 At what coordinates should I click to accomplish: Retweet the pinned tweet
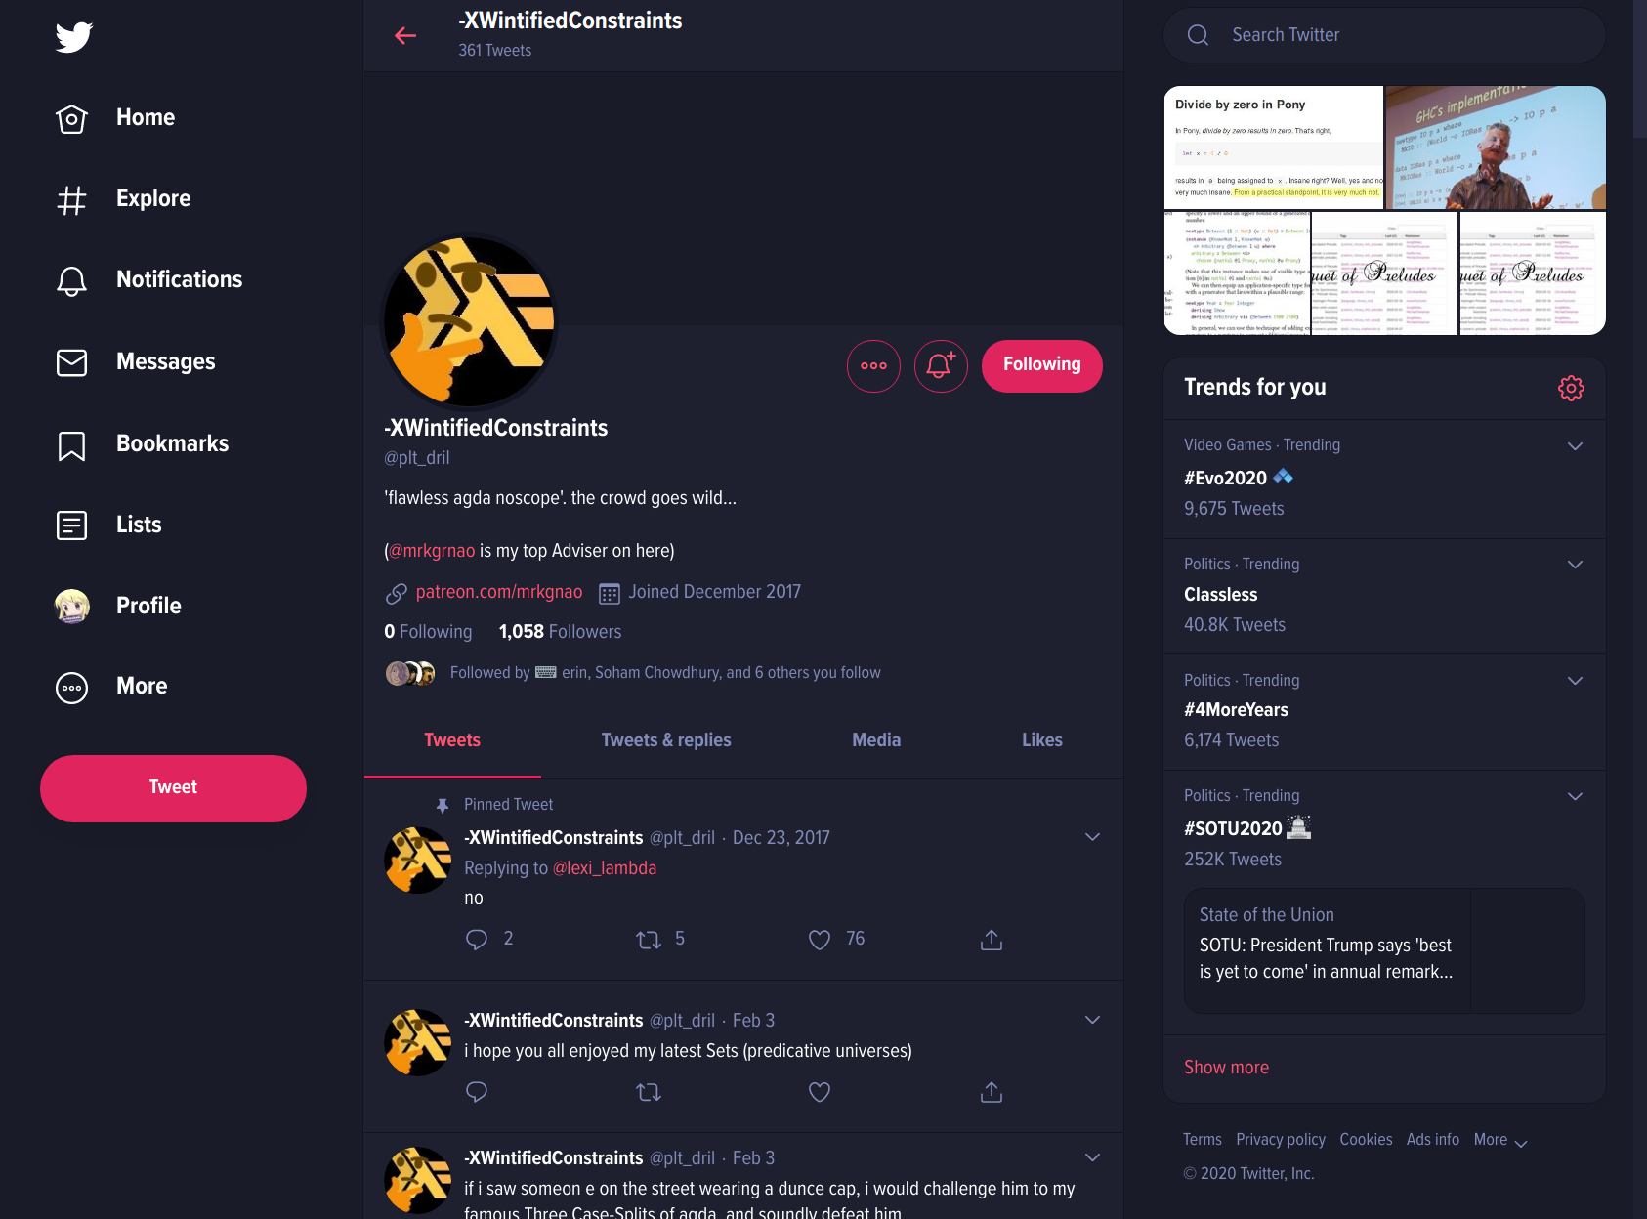(x=649, y=940)
